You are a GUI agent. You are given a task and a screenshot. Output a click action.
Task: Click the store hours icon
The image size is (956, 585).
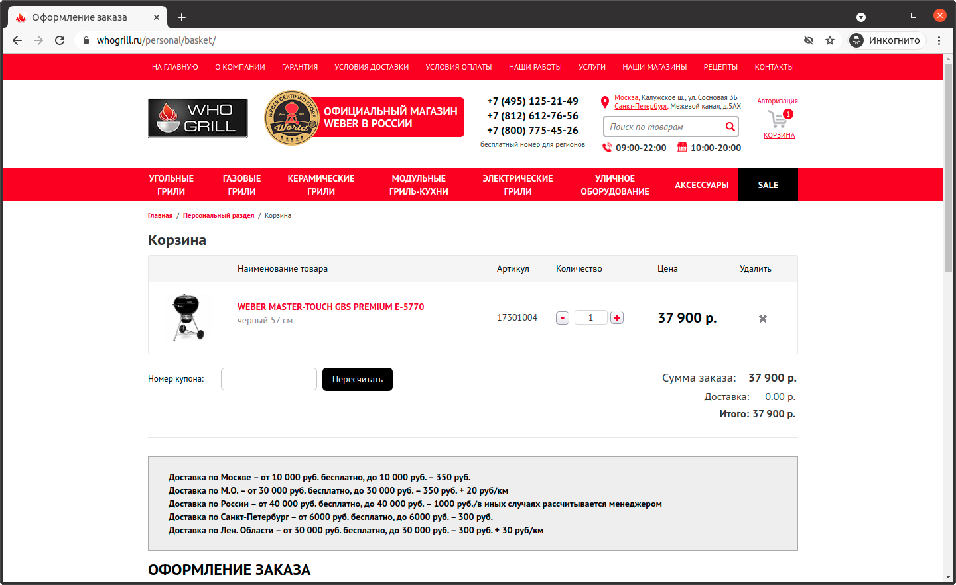[682, 147]
